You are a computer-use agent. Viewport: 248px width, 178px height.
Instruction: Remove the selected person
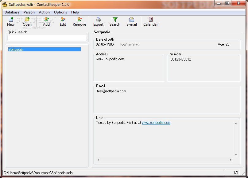tap(79, 21)
